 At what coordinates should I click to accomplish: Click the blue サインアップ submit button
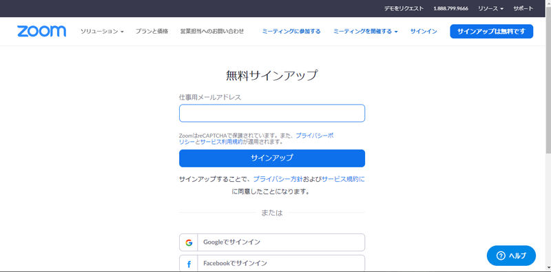pos(272,158)
